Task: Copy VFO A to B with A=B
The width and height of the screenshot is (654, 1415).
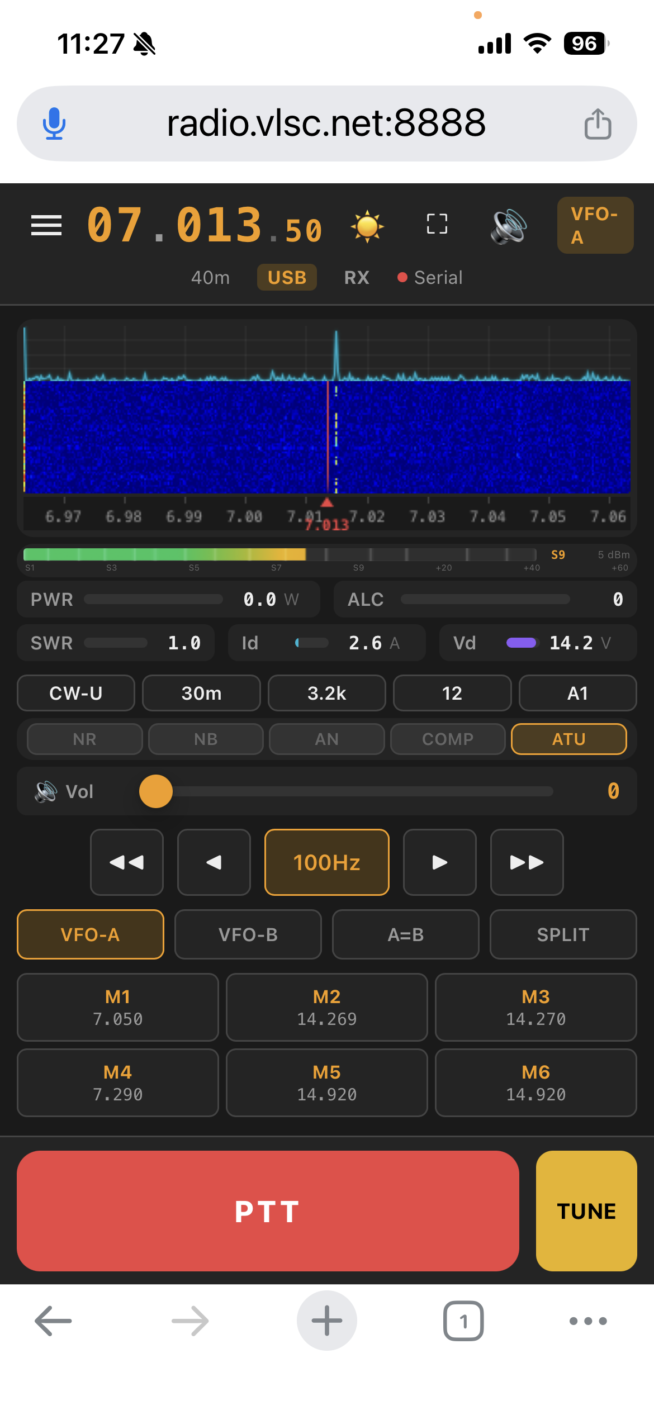Action: [406, 934]
